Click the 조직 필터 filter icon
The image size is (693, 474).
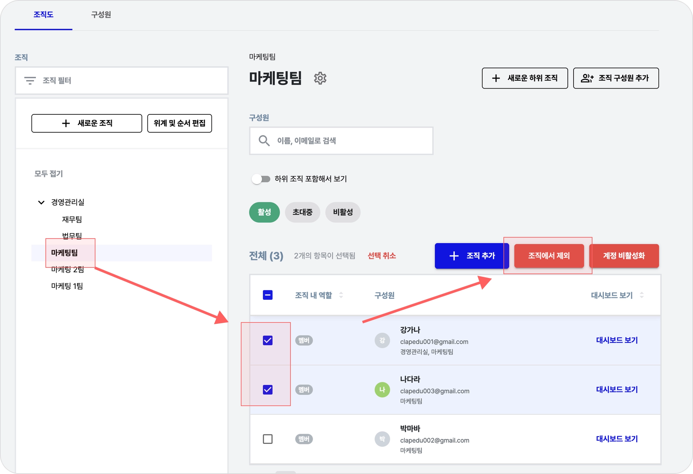point(30,81)
